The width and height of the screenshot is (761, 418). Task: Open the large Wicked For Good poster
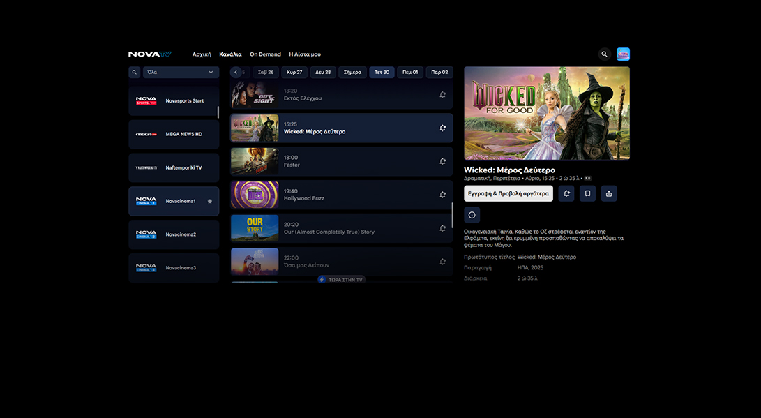pos(547,113)
